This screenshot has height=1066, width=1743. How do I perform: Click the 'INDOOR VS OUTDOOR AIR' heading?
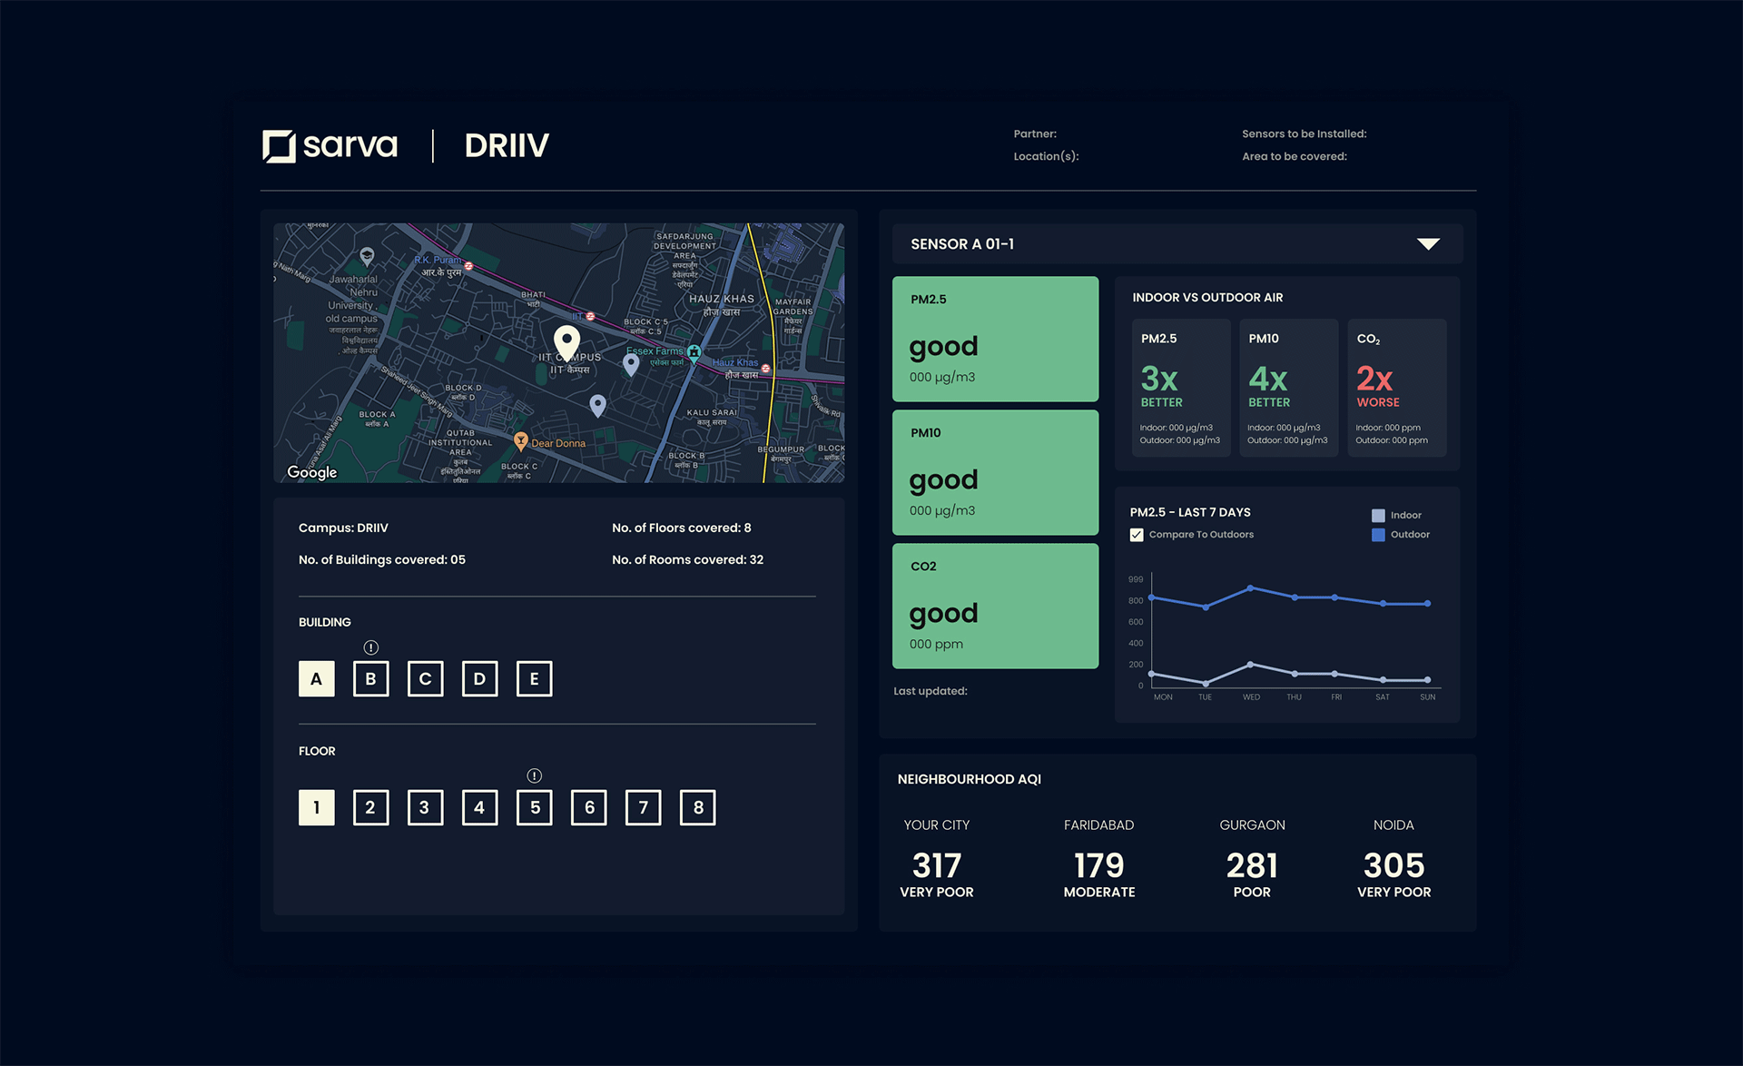(1207, 297)
